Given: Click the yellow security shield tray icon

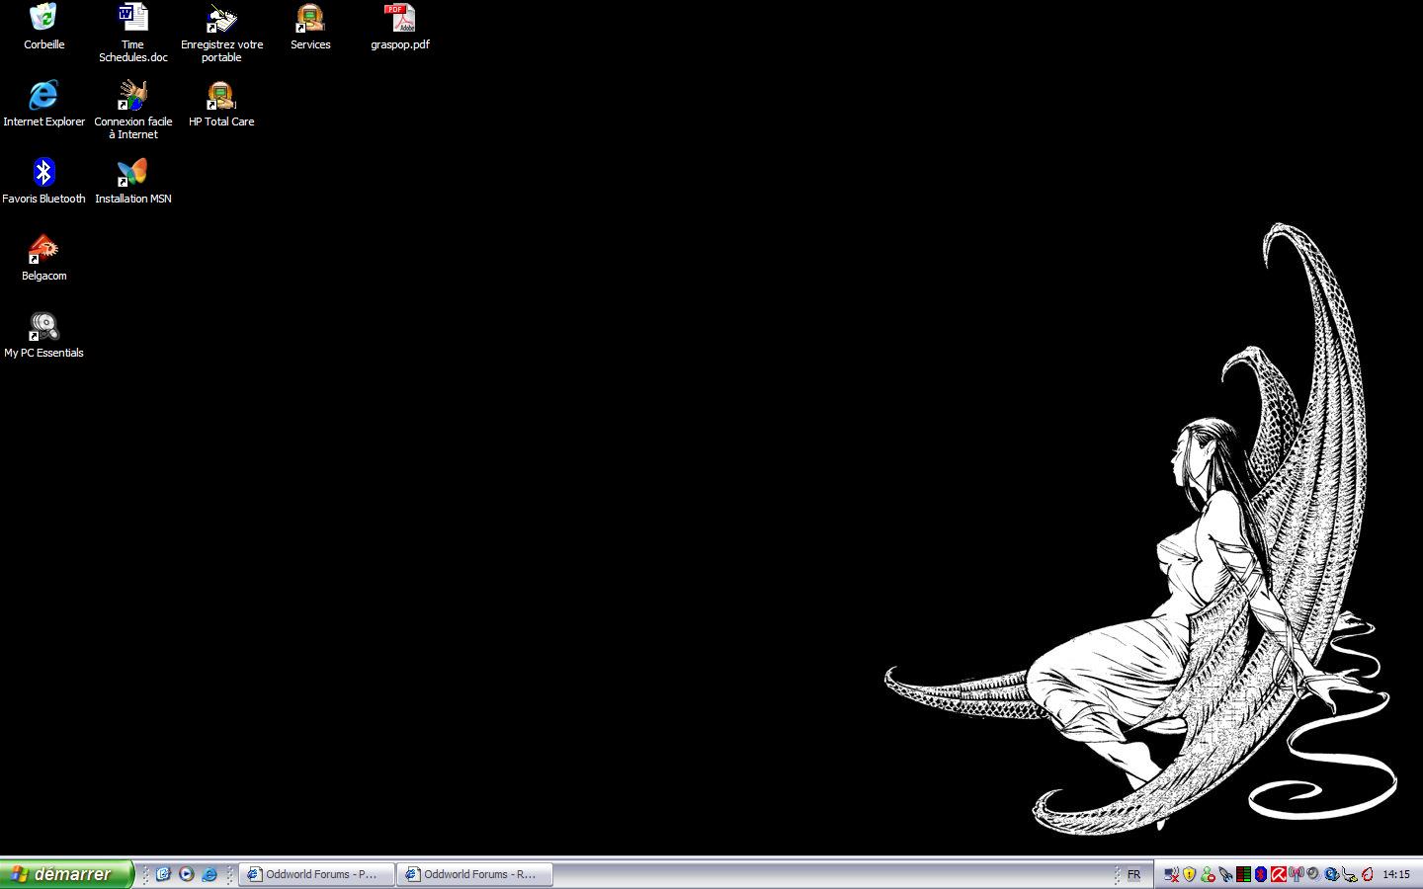Looking at the screenshot, I should click(1189, 874).
